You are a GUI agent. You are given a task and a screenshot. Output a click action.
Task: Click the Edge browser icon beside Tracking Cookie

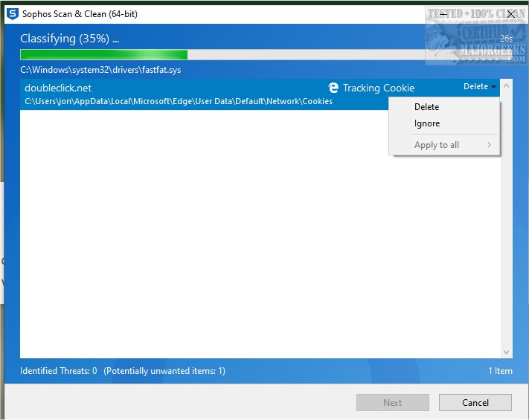[x=333, y=88]
